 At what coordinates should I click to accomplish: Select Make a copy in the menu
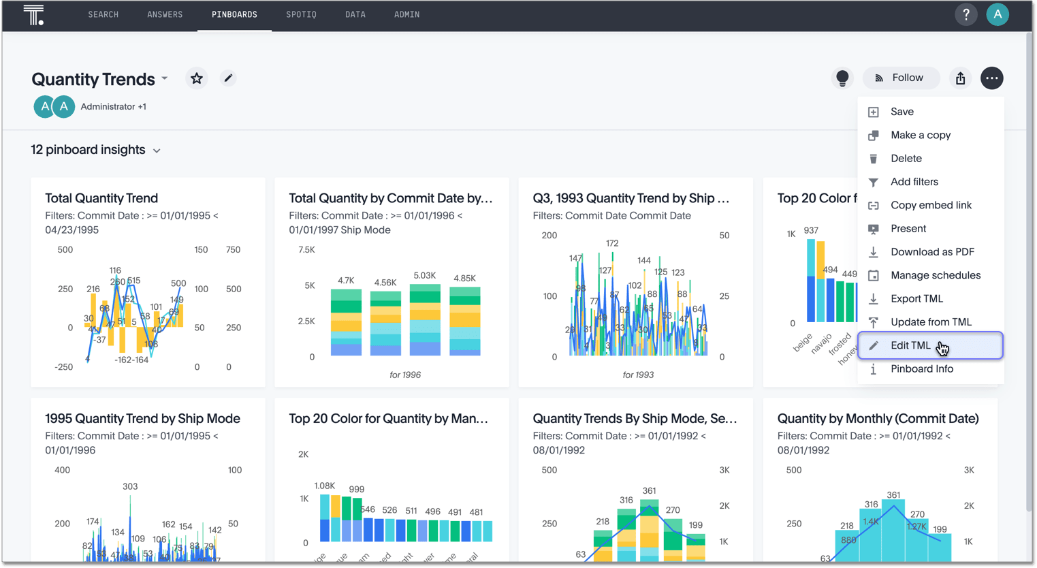click(920, 135)
